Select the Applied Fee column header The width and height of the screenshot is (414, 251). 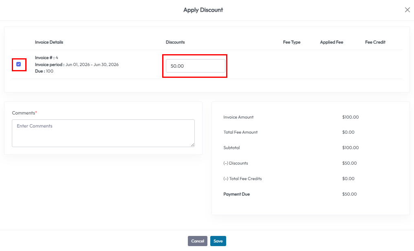[x=331, y=42]
